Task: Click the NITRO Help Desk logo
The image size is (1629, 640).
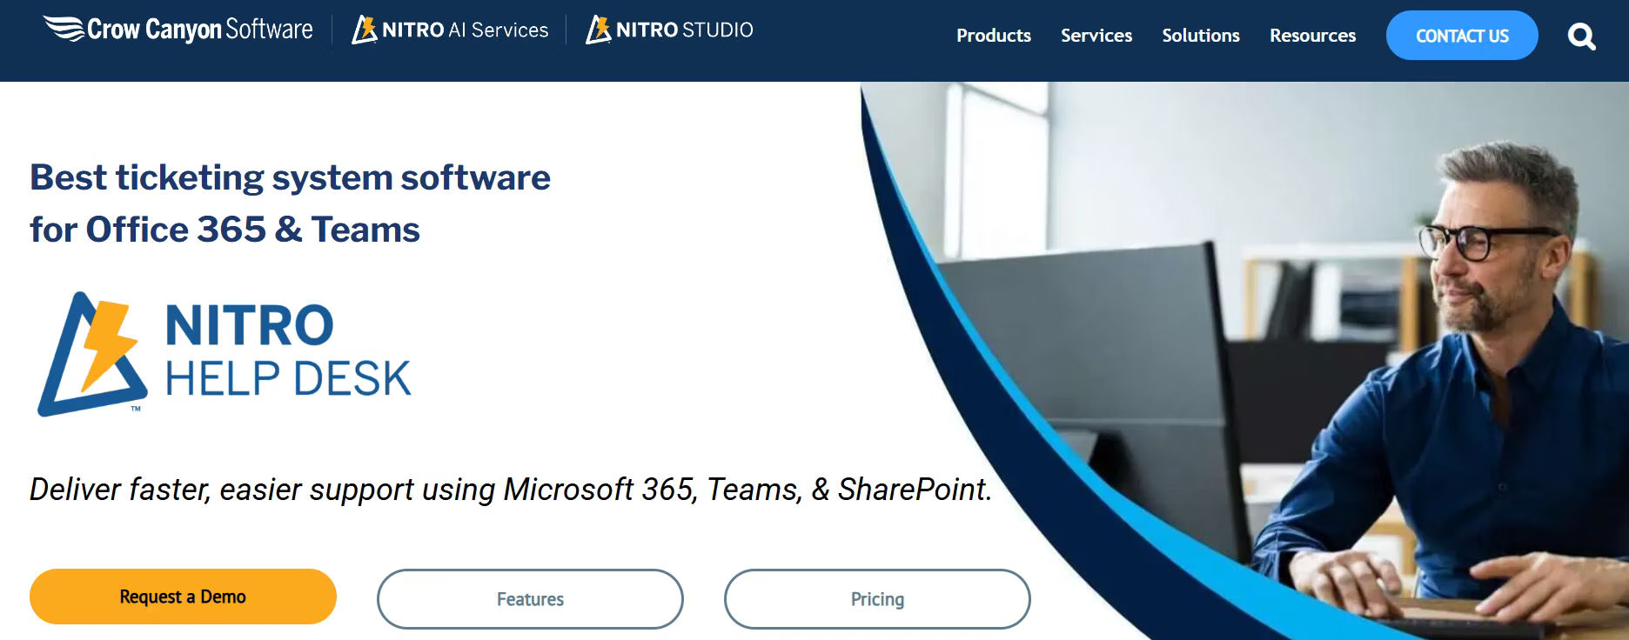Action: (x=224, y=354)
